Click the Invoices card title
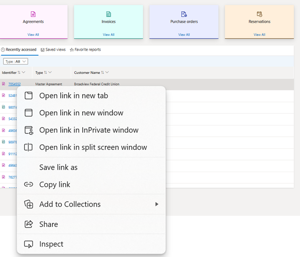Viewport: 300px width, 257px height. [108, 21]
